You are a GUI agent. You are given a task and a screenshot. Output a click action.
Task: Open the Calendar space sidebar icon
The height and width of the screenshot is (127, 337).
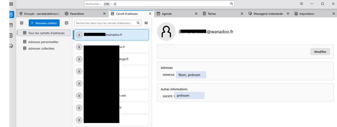11,25
